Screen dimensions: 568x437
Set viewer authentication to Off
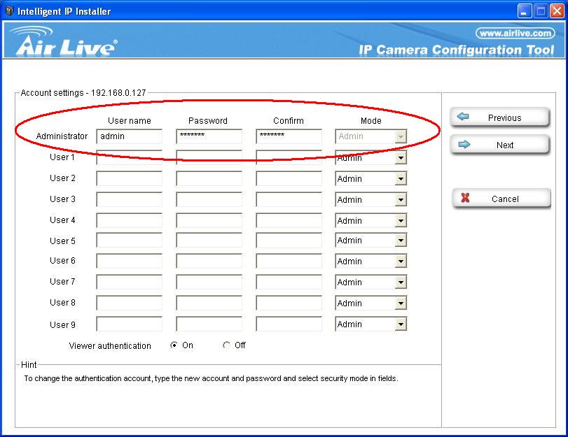pyautogui.click(x=226, y=345)
